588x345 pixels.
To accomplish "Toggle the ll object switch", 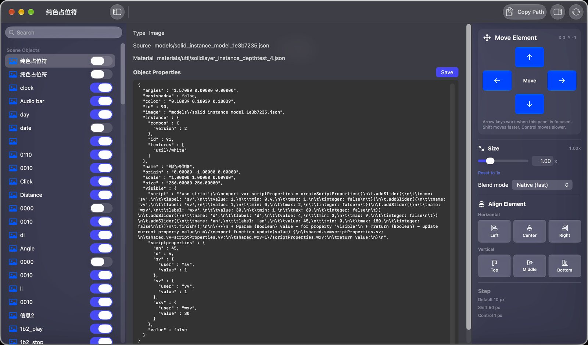I will click(101, 289).
